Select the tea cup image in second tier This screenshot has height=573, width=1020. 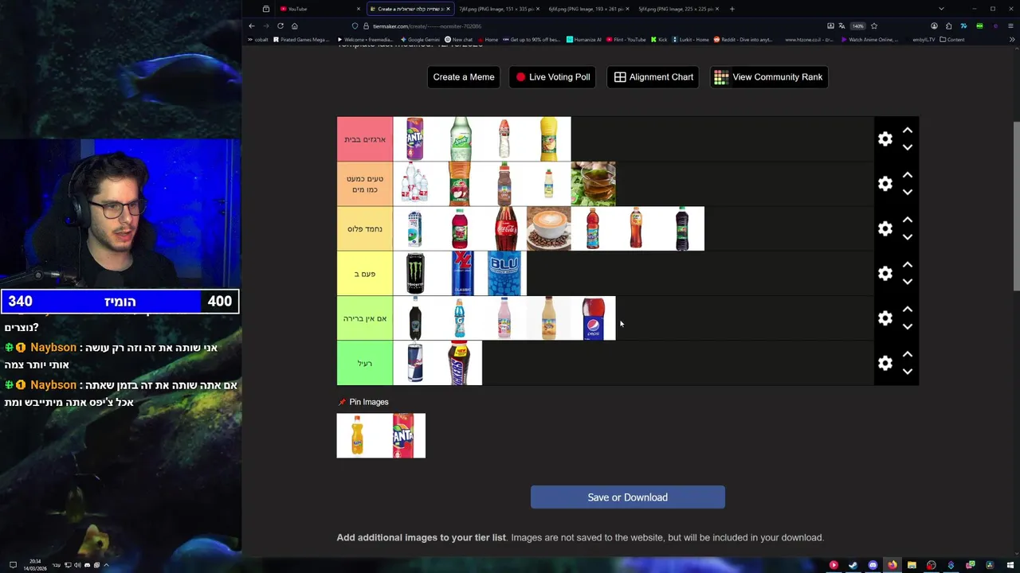(x=594, y=184)
